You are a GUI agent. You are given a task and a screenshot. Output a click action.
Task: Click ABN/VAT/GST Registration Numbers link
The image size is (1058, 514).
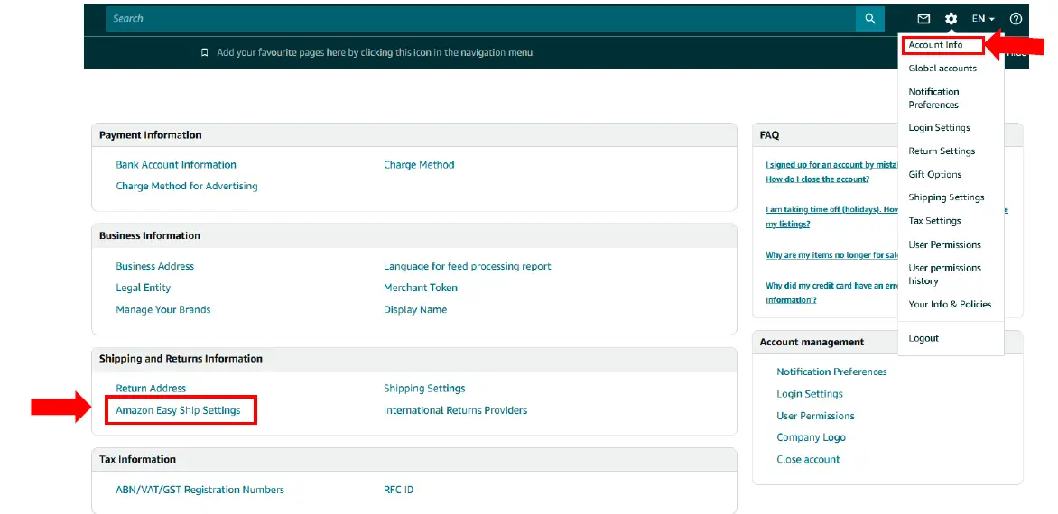point(200,490)
